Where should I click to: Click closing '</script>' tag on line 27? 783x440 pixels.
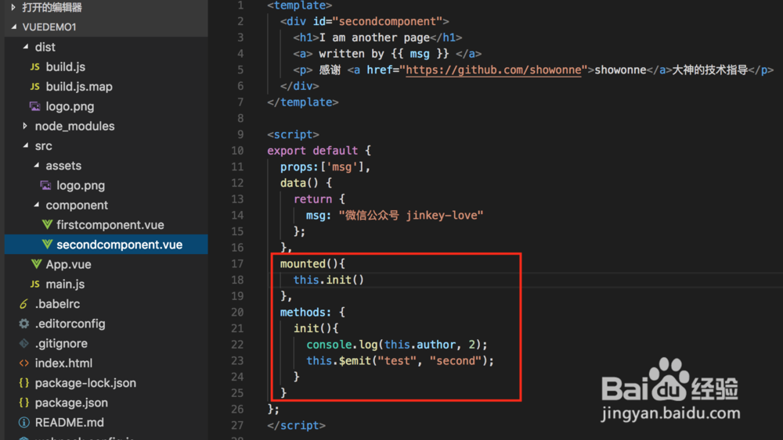pyautogui.click(x=296, y=425)
